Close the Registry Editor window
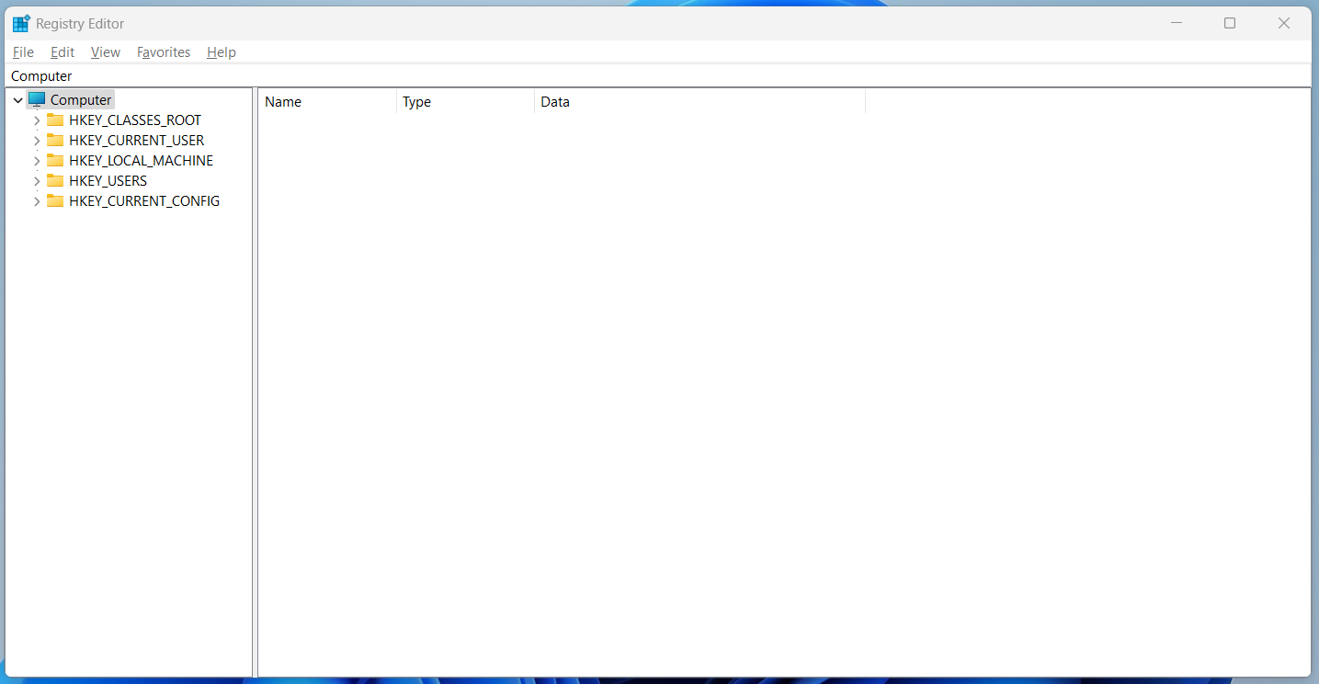The height and width of the screenshot is (684, 1319). 1284,23
